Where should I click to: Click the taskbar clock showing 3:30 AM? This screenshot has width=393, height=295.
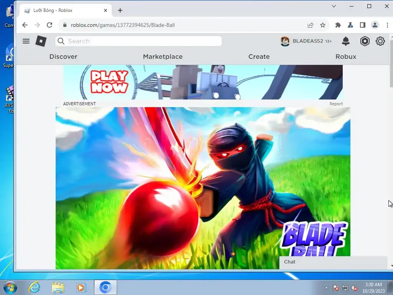click(x=373, y=288)
